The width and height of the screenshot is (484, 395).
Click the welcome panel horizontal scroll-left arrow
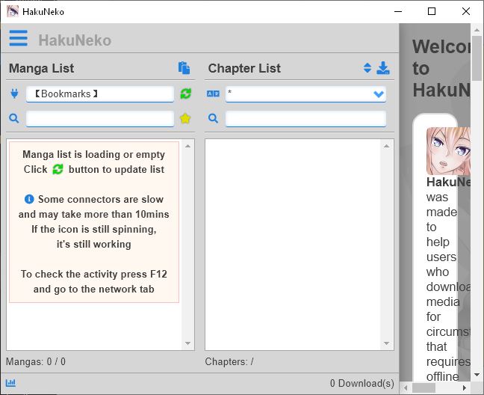pyautogui.click(x=406, y=388)
